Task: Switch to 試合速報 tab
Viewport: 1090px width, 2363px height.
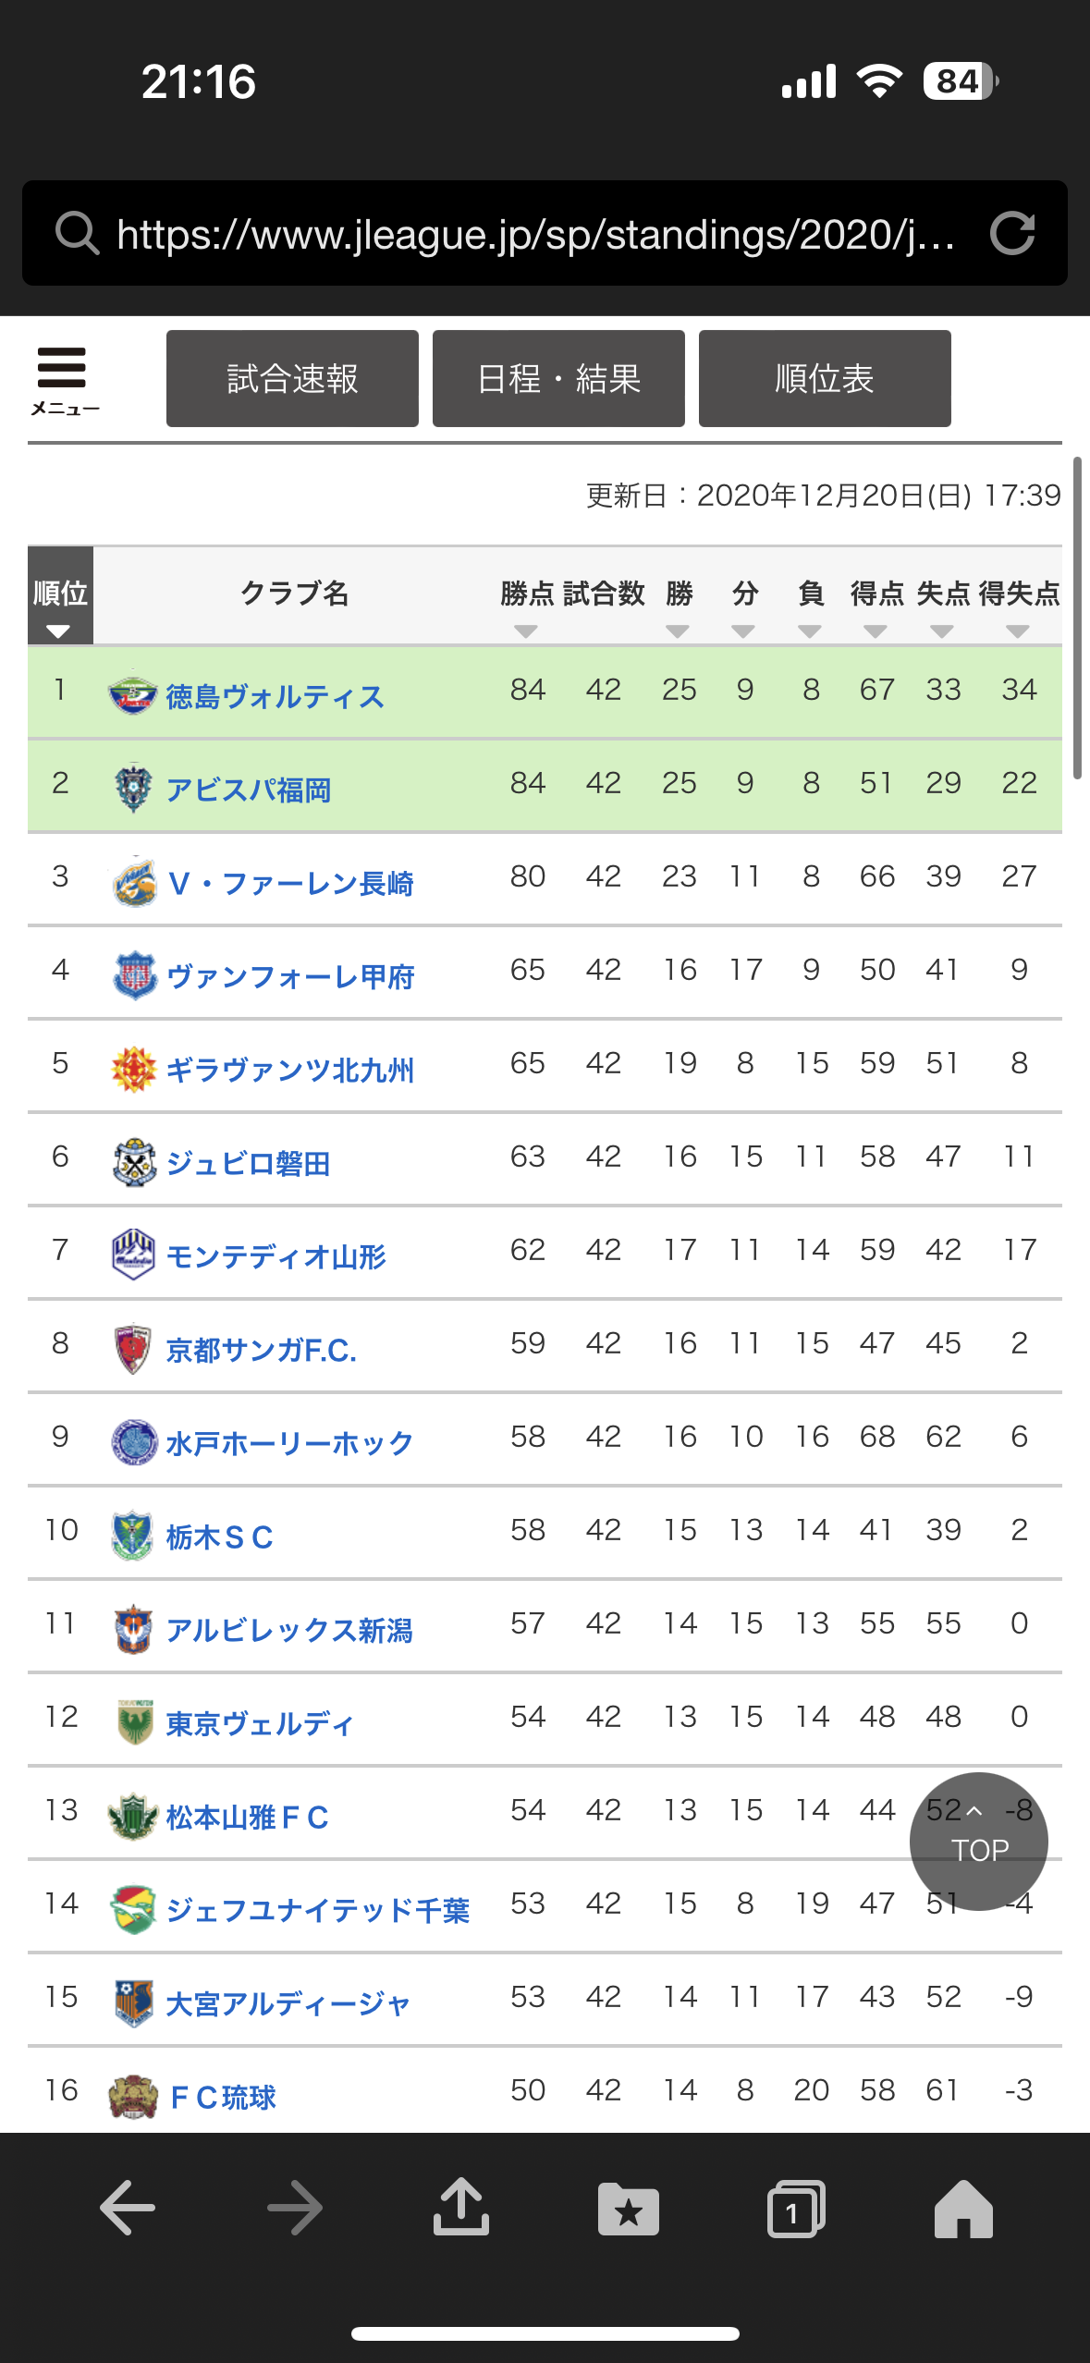Action: [x=292, y=379]
